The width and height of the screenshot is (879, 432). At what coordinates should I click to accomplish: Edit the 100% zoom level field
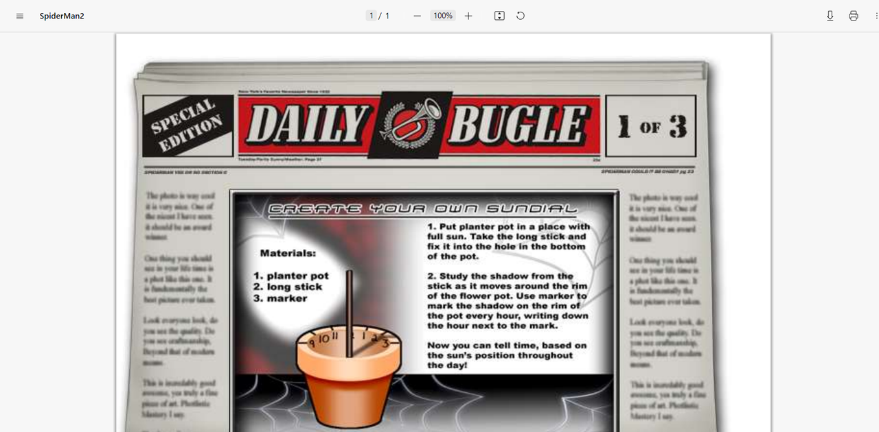pyautogui.click(x=443, y=16)
